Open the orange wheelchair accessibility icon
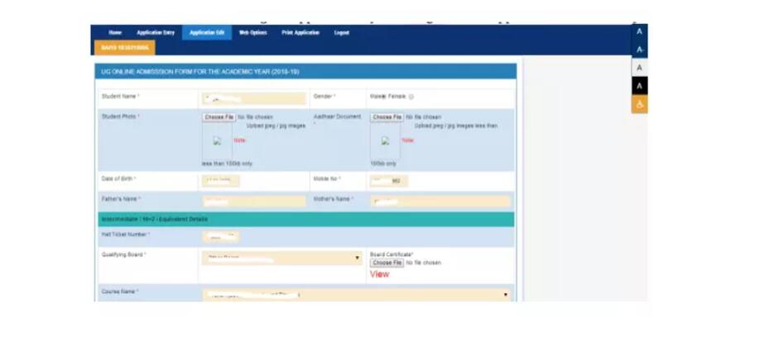This screenshot has height=337, width=778. [639, 105]
